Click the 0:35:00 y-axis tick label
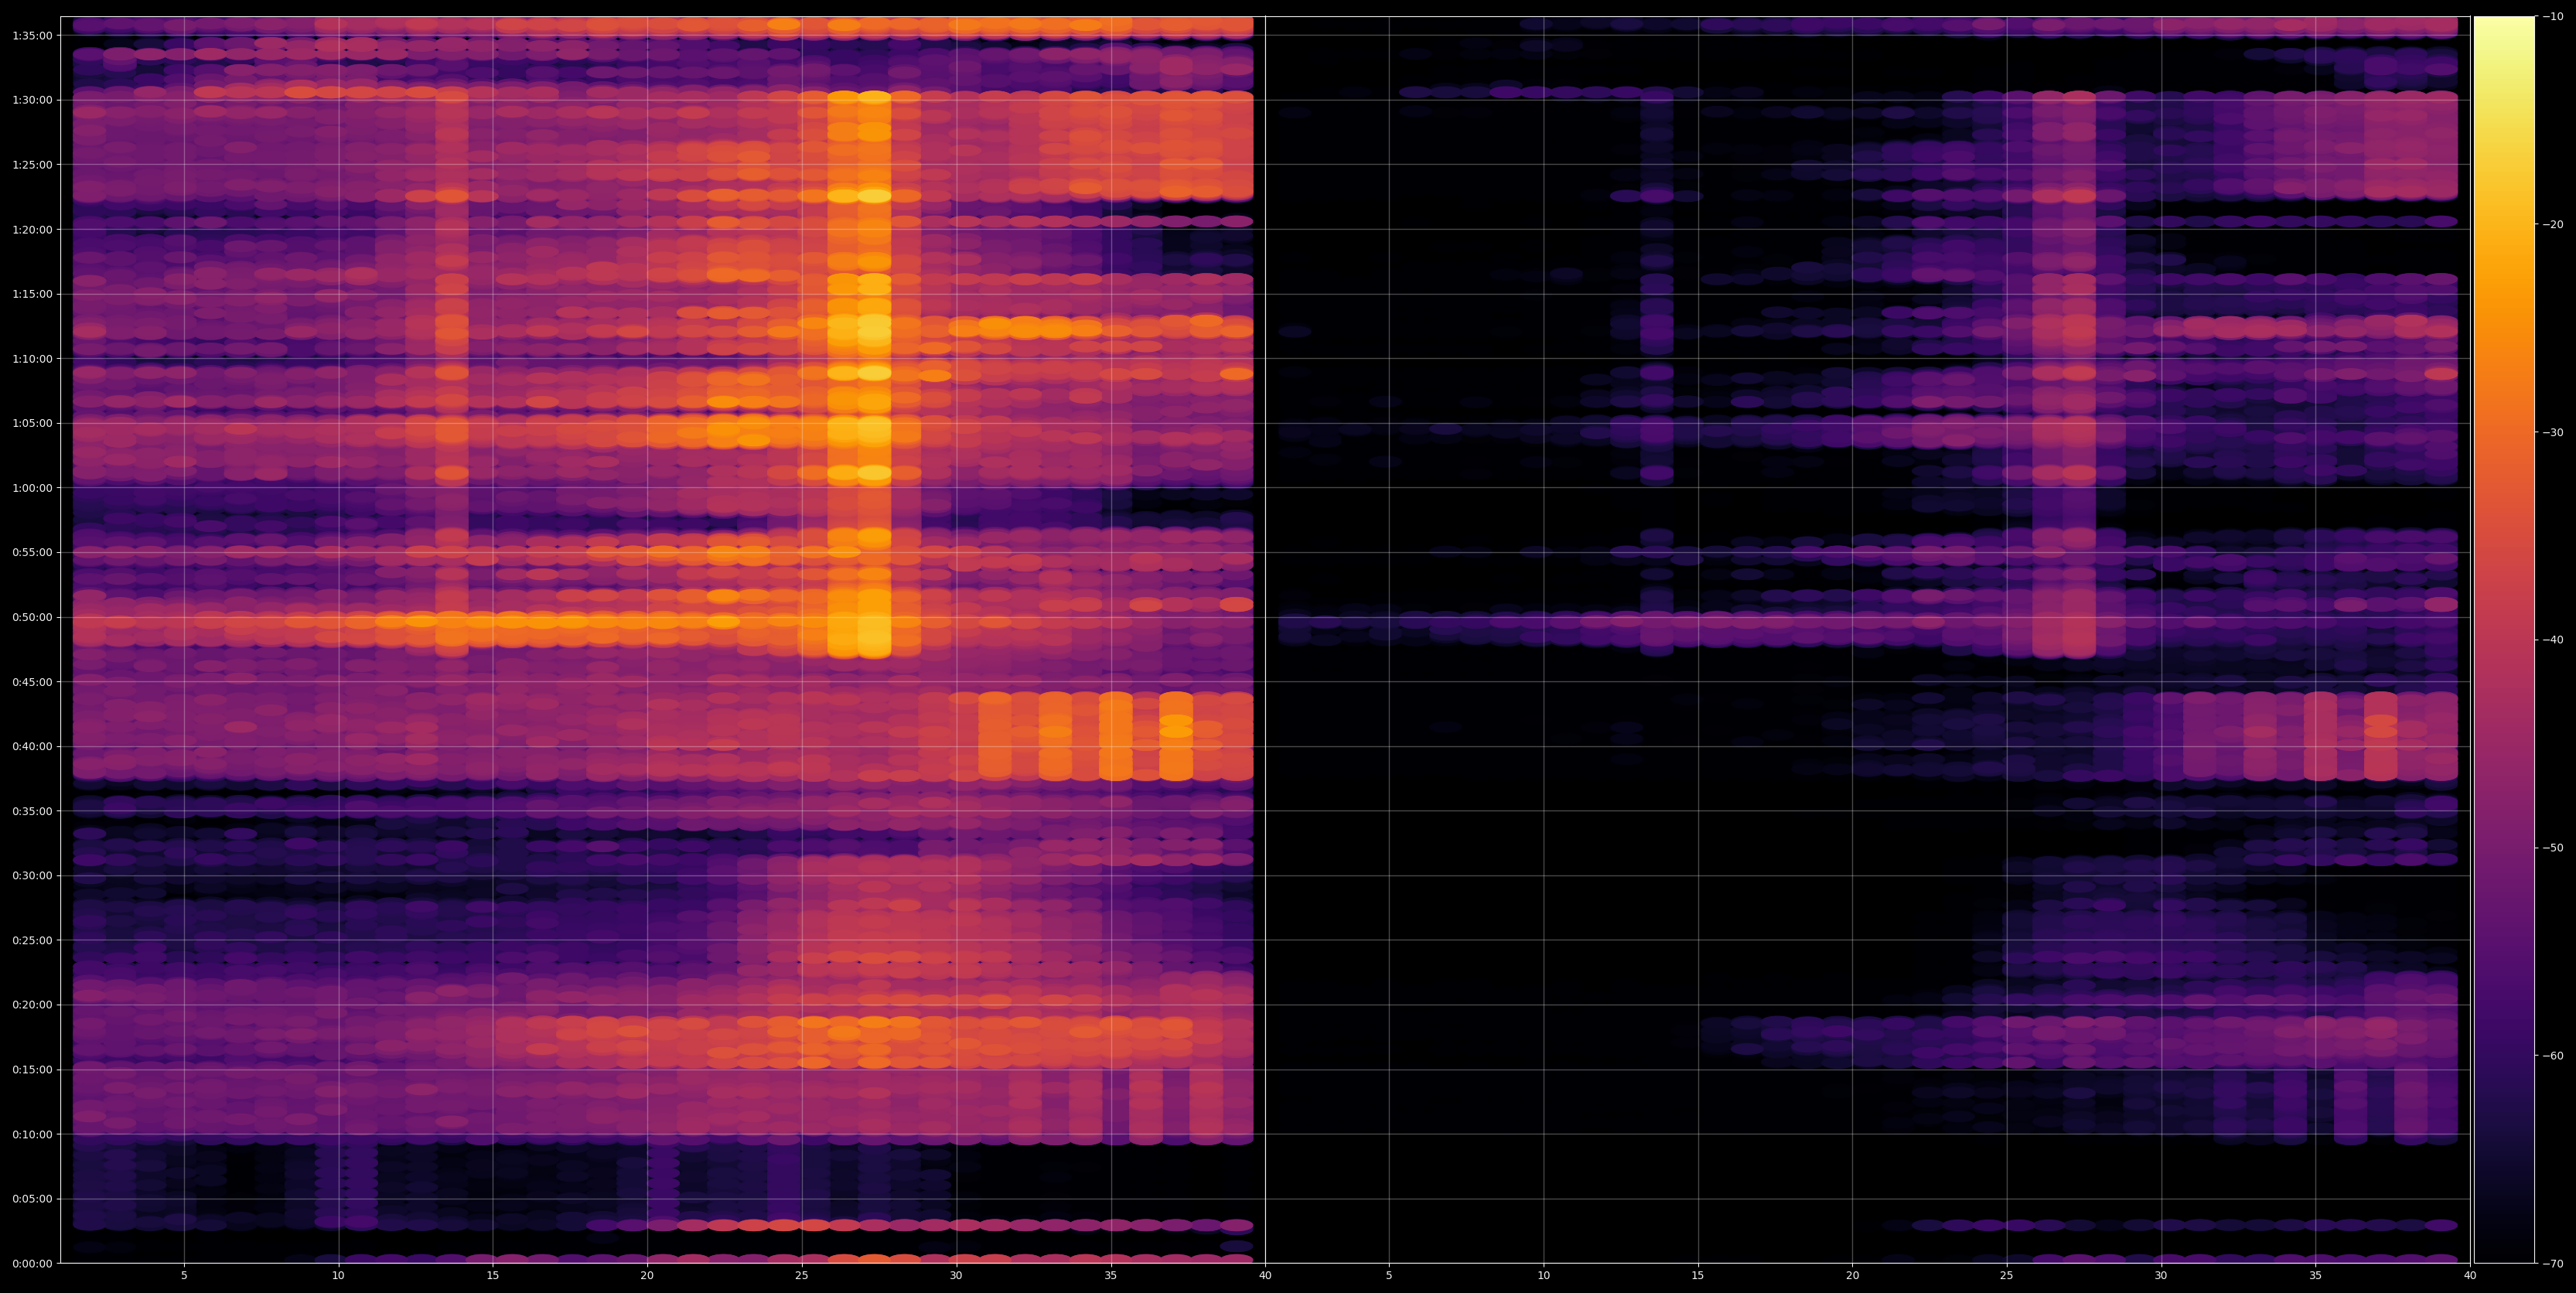This screenshot has height=1293, width=2576. pyautogui.click(x=32, y=811)
